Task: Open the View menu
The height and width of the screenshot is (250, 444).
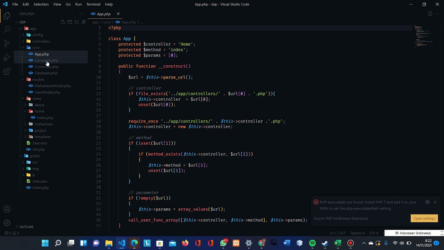Action: (x=57, y=4)
